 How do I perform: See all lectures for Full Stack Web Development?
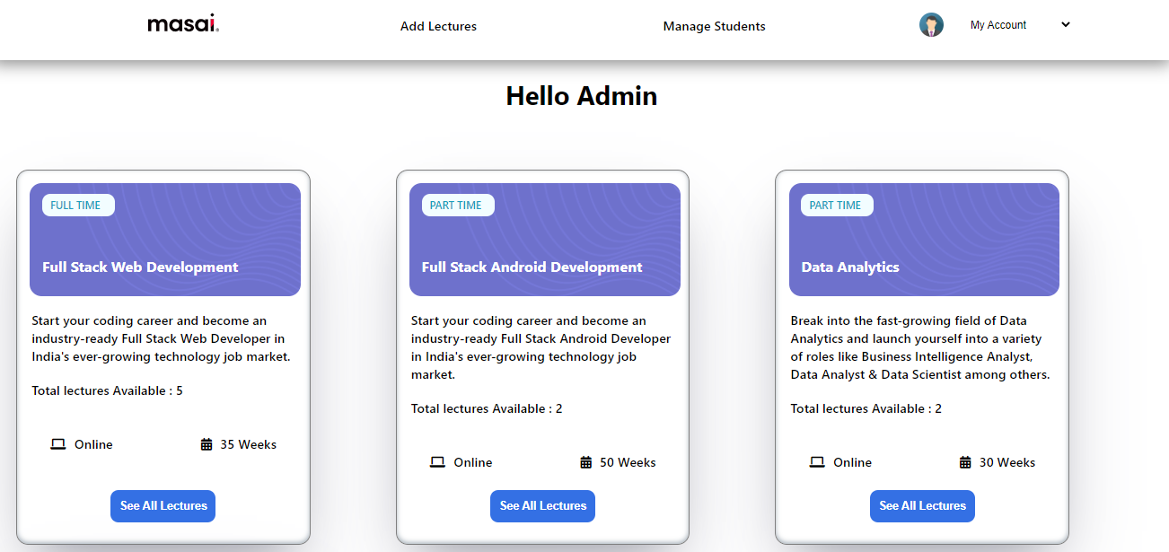point(163,506)
